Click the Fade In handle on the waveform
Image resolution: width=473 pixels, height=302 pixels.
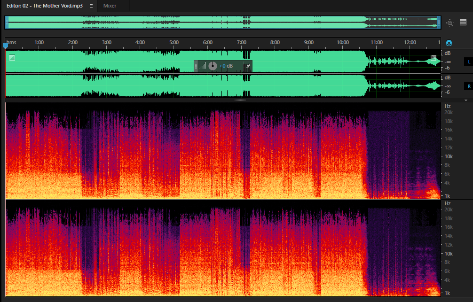pyautogui.click(x=12, y=58)
